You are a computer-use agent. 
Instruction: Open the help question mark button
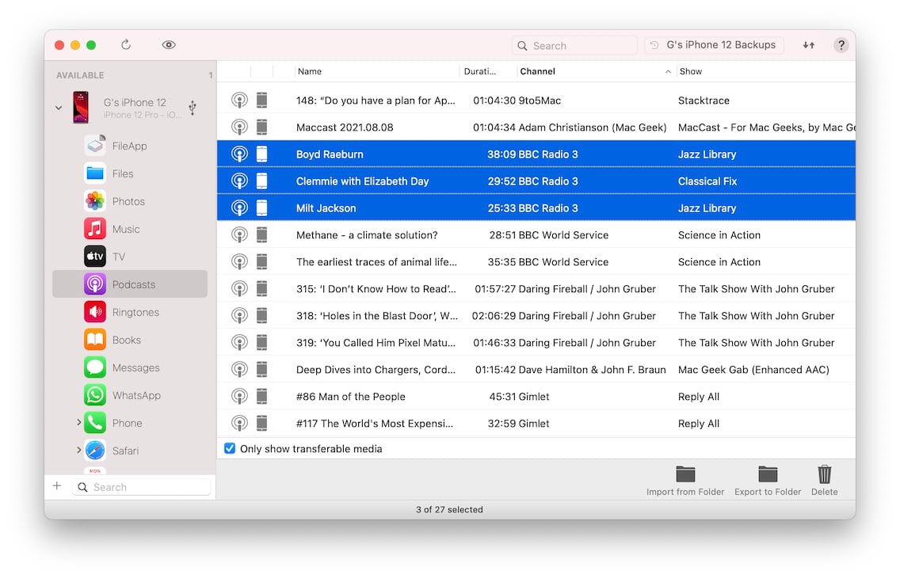tap(841, 44)
